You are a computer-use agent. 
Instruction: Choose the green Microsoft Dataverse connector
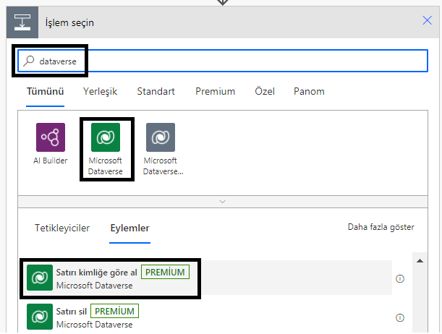pyautogui.click(x=106, y=137)
